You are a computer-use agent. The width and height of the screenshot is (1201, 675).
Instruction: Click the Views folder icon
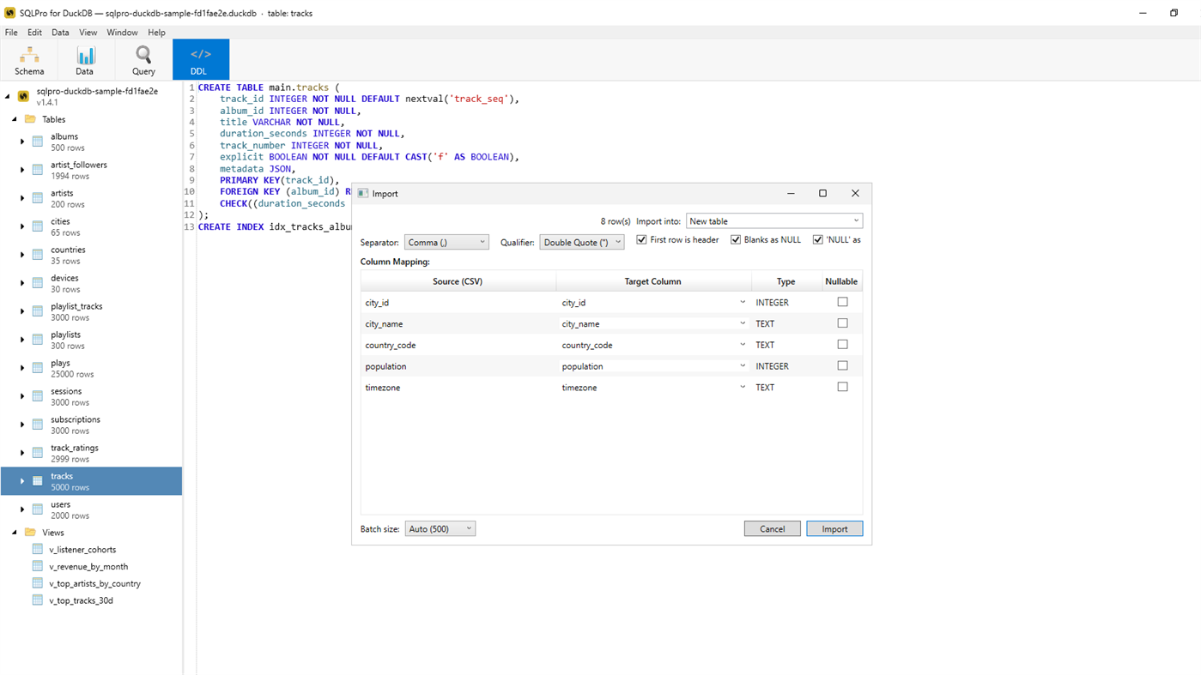30,533
